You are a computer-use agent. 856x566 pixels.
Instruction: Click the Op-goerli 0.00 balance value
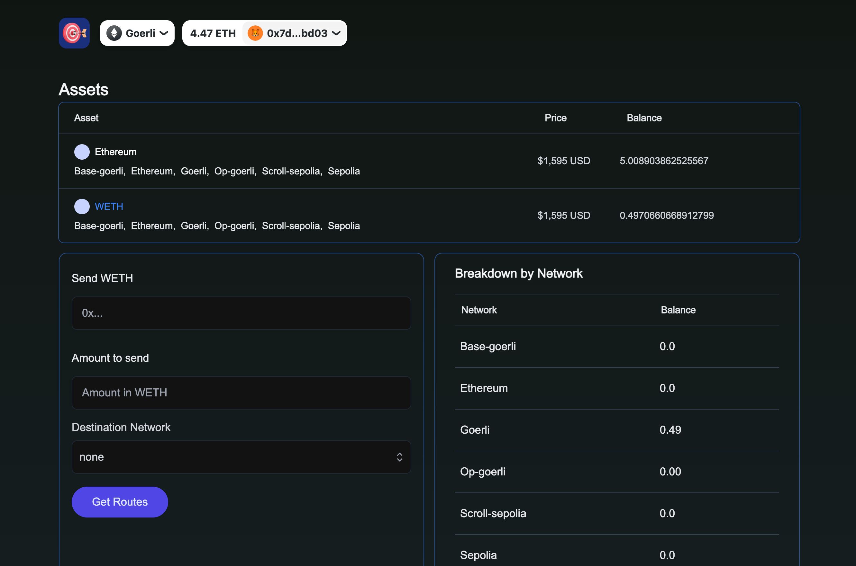click(670, 472)
